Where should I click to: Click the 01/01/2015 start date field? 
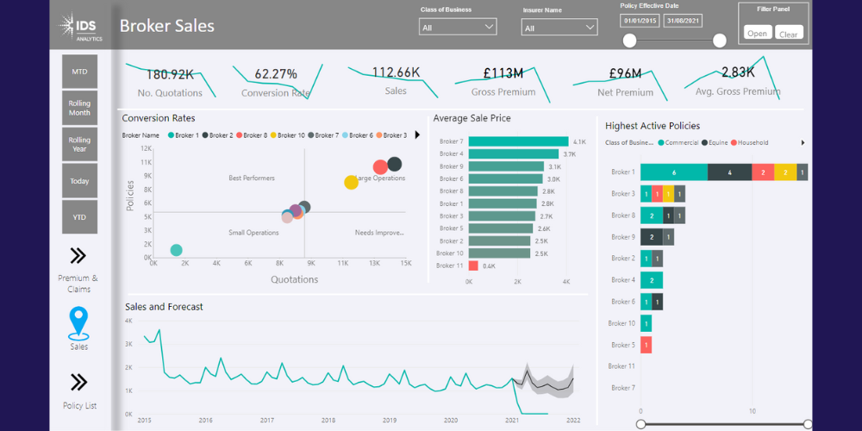(x=640, y=20)
